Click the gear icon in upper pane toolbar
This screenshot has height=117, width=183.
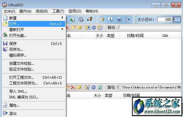tap(94, 28)
